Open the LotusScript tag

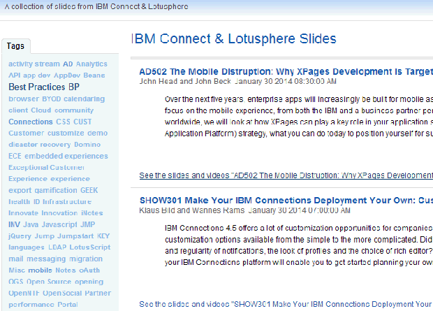[x=90, y=247]
